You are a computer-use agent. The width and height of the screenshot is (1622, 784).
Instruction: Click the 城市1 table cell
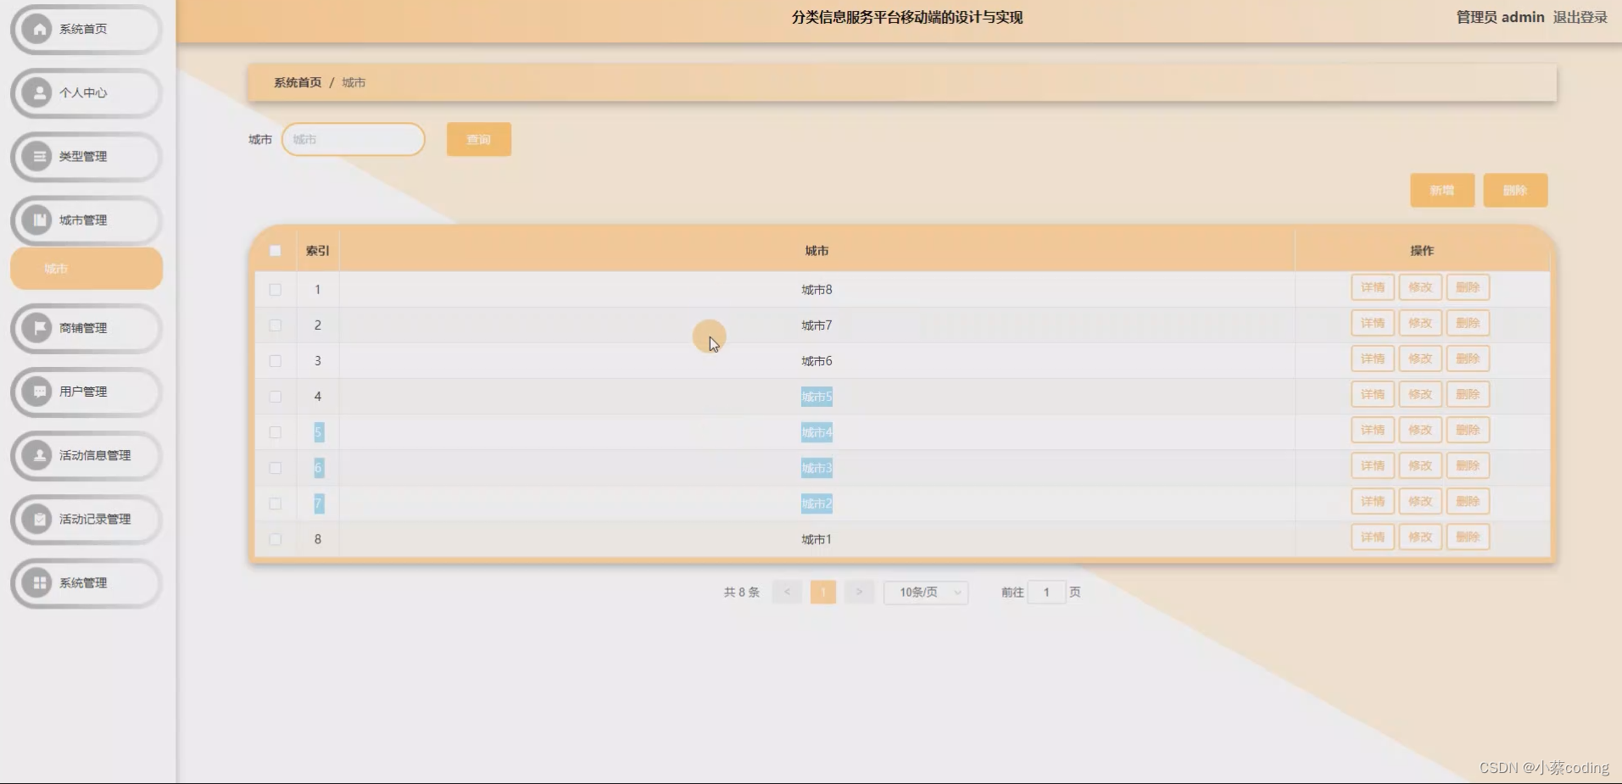(817, 539)
